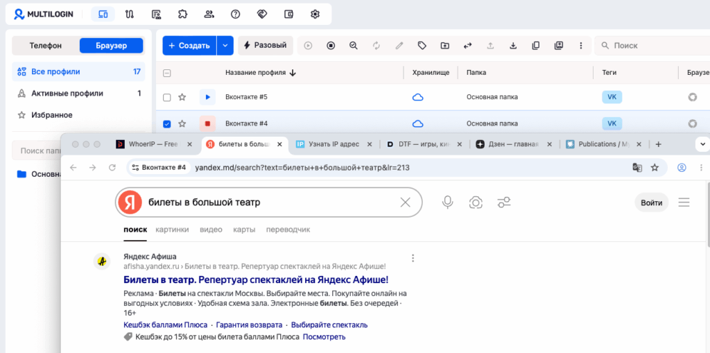The height and width of the screenshot is (353, 710).
Task: Click the upload export toolbar icon
Action: pyautogui.click(x=490, y=45)
